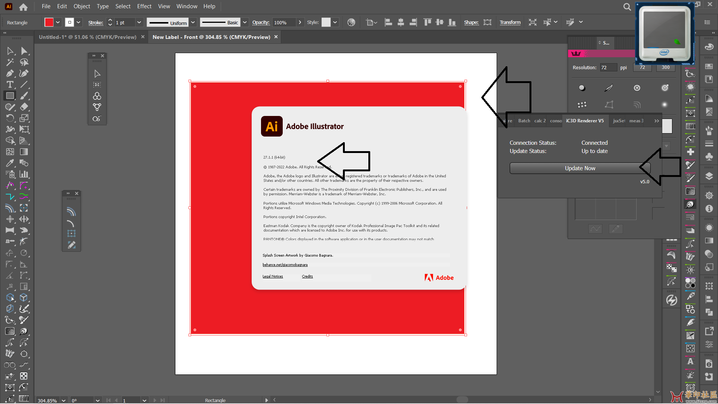Open the Window menu
The width and height of the screenshot is (718, 404).
click(x=187, y=6)
